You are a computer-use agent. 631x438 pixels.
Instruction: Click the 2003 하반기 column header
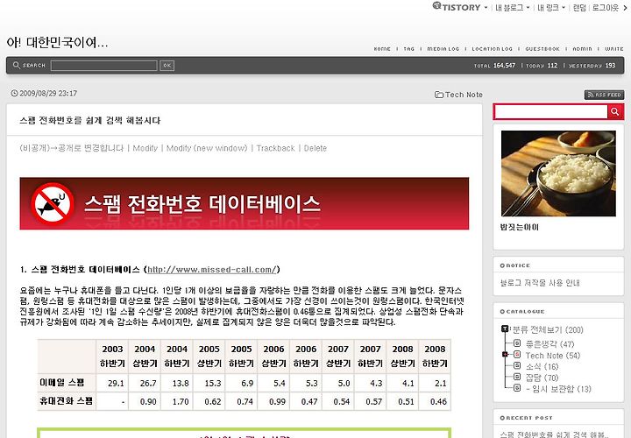112,357
